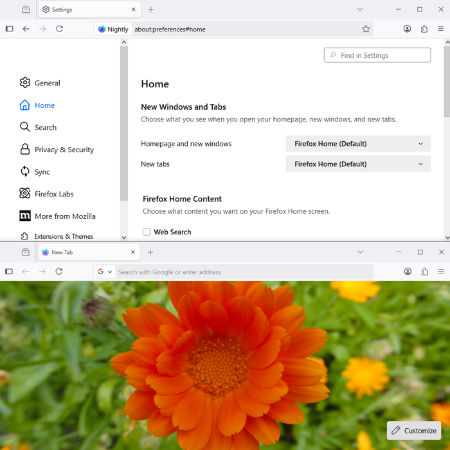Image resolution: width=450 pixels, height=450 pixels.
Task: Close the Settings tab
Action: point(134,10)
